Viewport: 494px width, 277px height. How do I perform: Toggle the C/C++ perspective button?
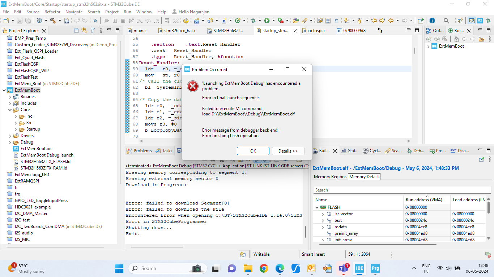(x=472, y=21)
